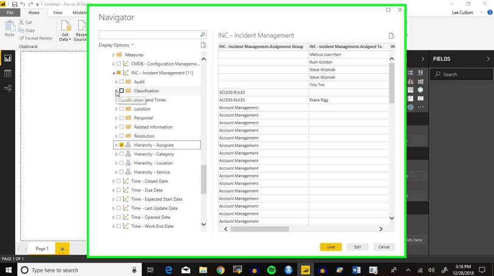Switch to the View ribbon tab
This screenshot has height=276, width=494.
[58, 13]
